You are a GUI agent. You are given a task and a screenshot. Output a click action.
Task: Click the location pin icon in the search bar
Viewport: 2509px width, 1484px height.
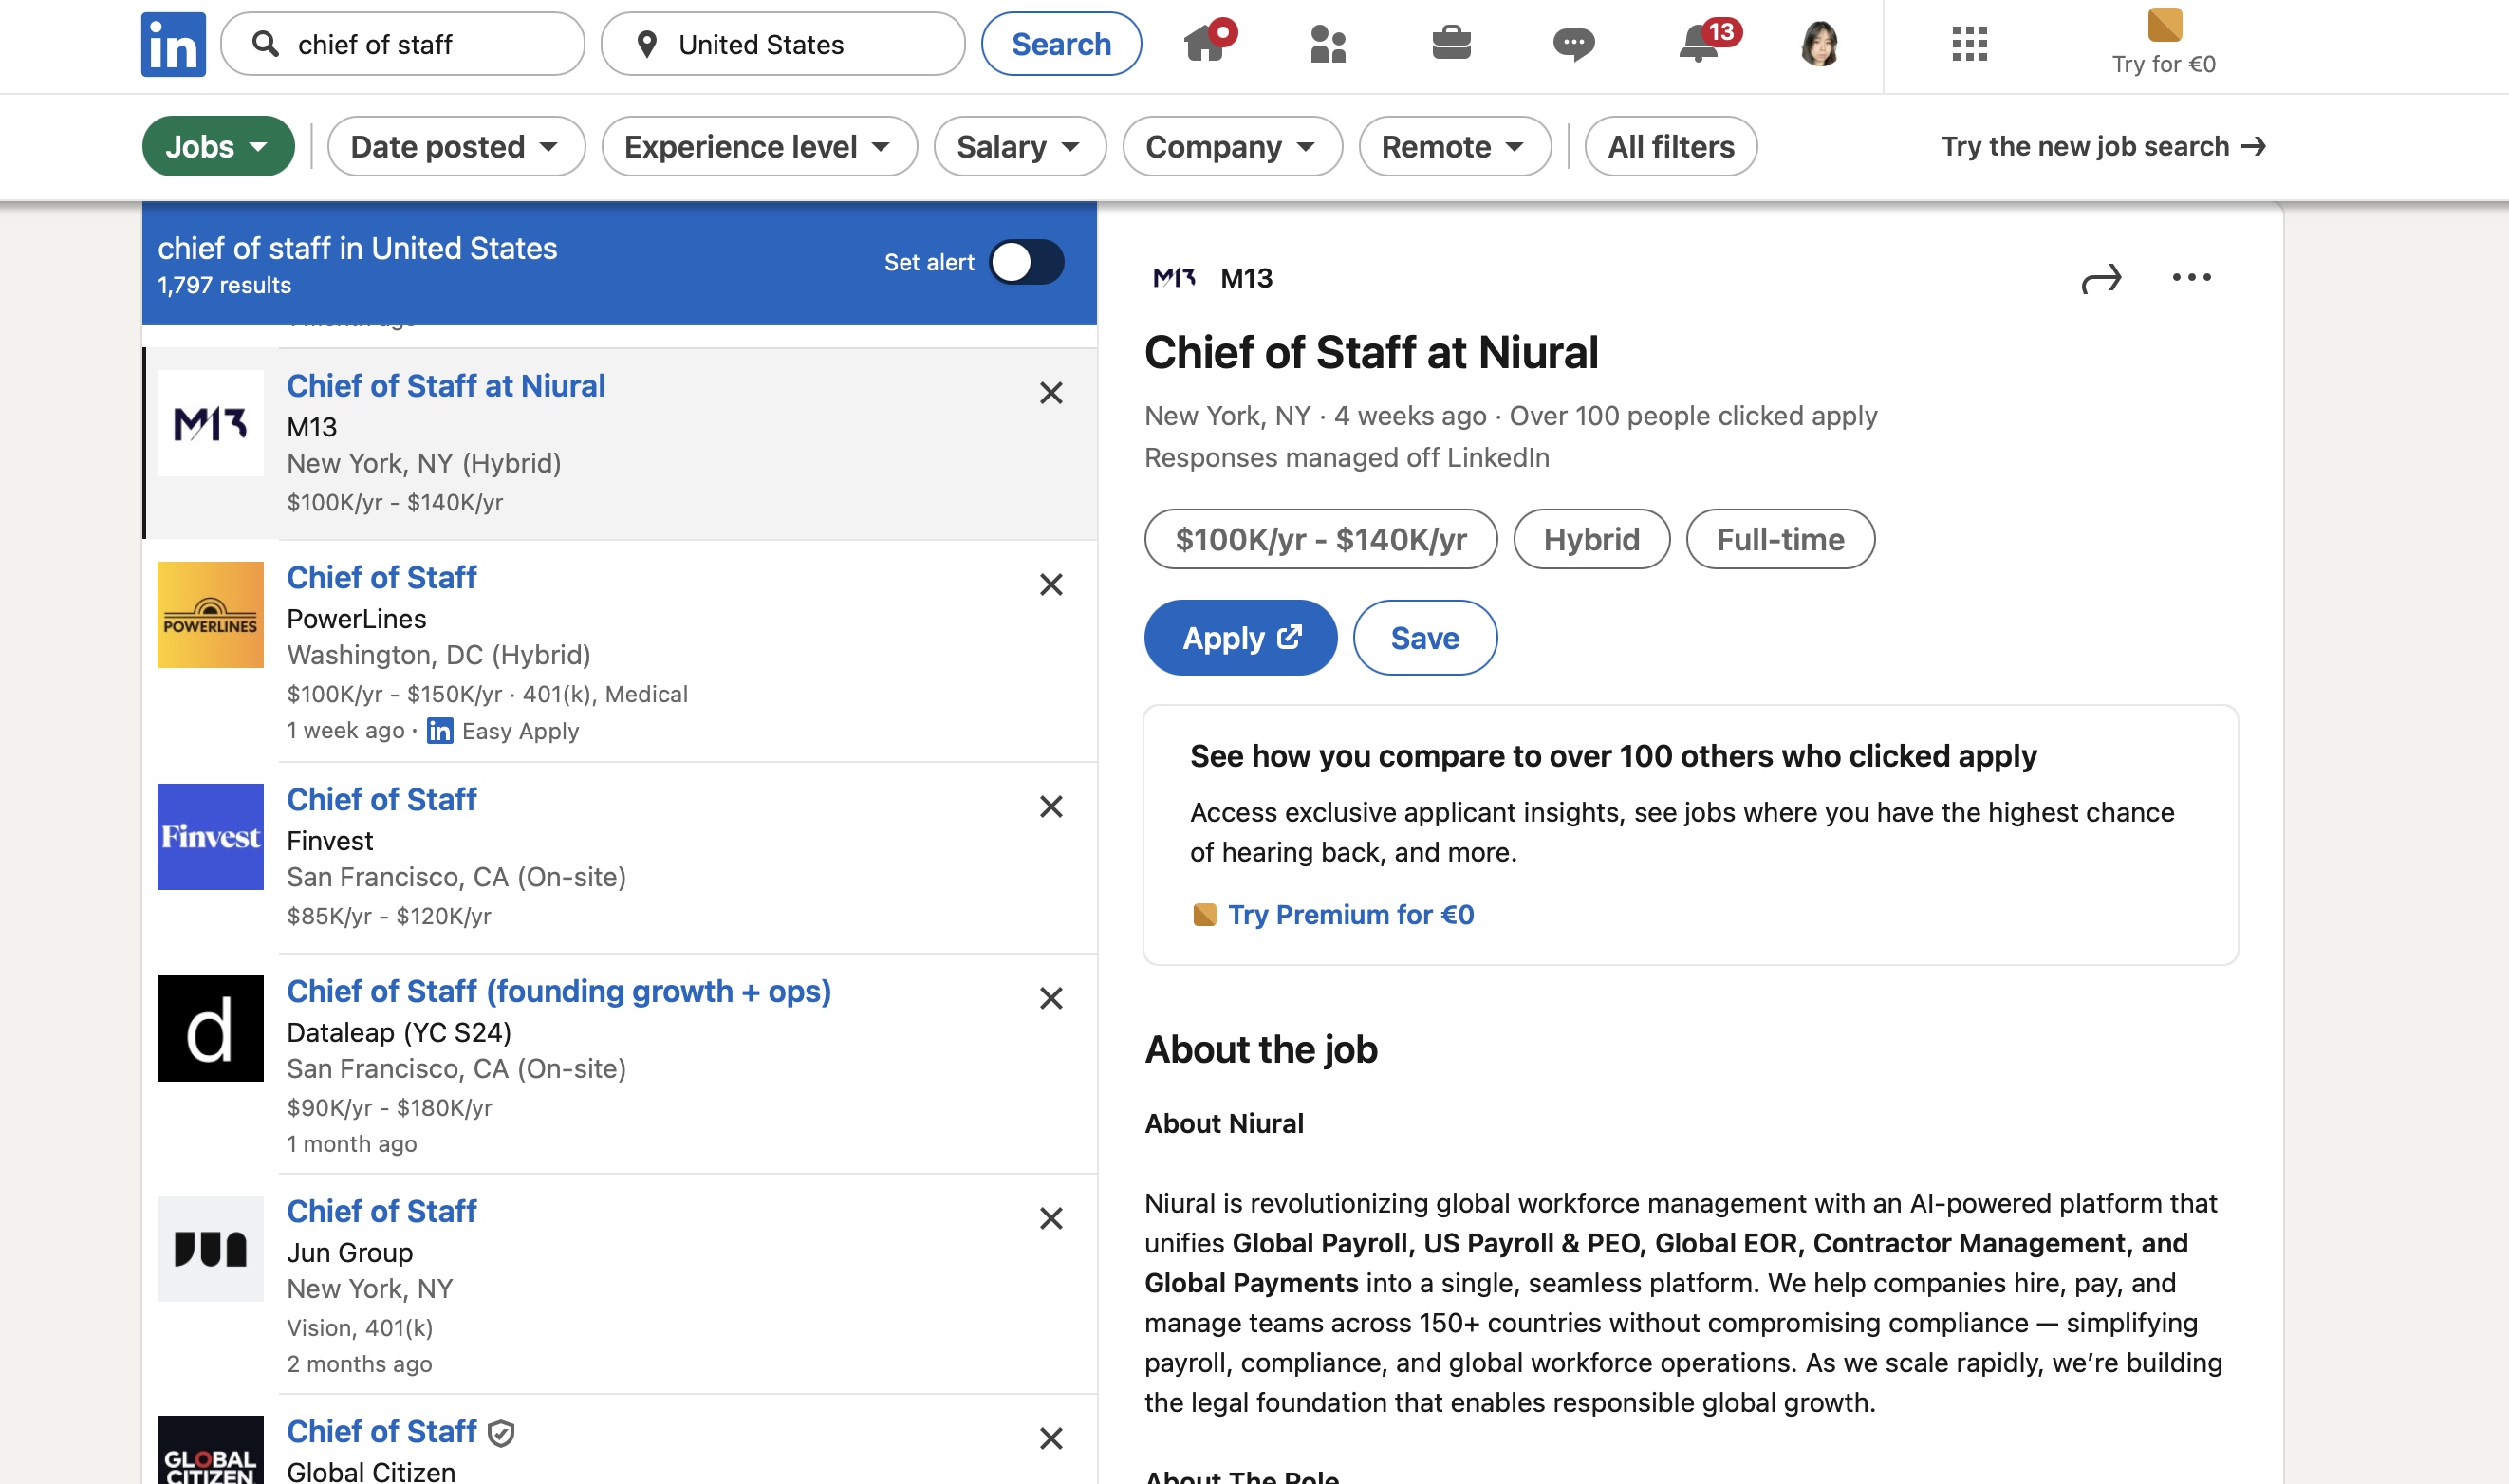646,43
